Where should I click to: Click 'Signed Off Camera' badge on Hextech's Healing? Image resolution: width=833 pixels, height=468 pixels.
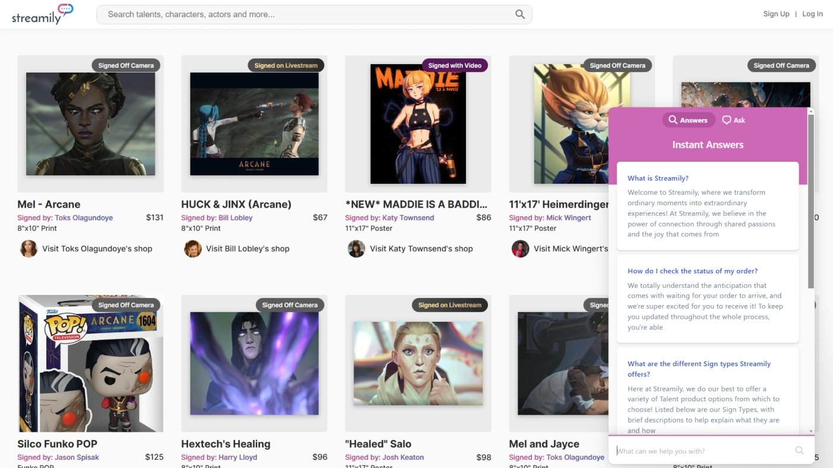tap(290, 305)
